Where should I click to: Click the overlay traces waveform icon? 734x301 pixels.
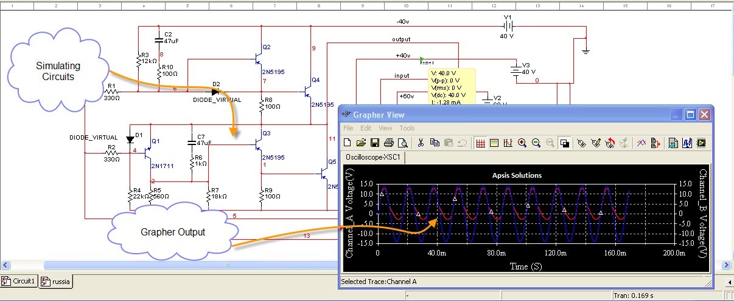[x=641, y=143]
